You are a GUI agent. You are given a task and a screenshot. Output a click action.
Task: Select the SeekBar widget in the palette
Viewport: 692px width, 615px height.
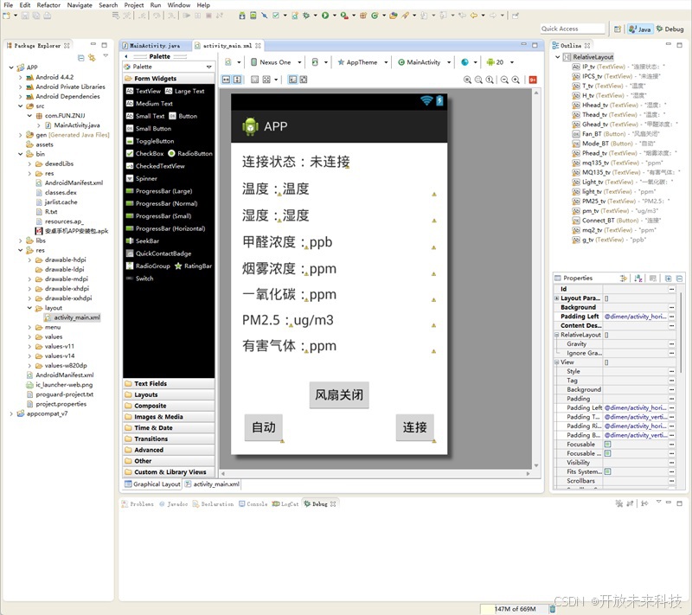tap(143, 240)
